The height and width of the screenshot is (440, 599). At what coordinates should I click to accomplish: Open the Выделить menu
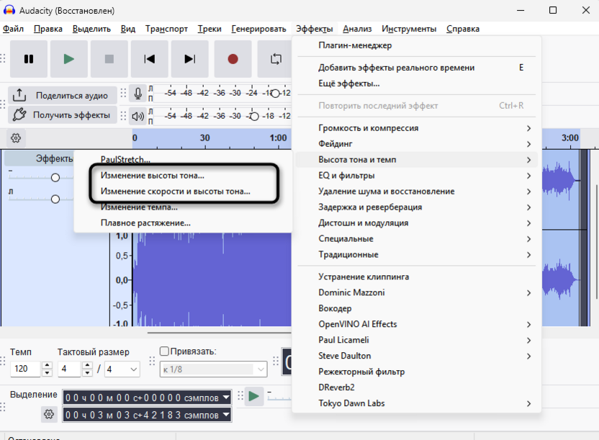point(91,29)
